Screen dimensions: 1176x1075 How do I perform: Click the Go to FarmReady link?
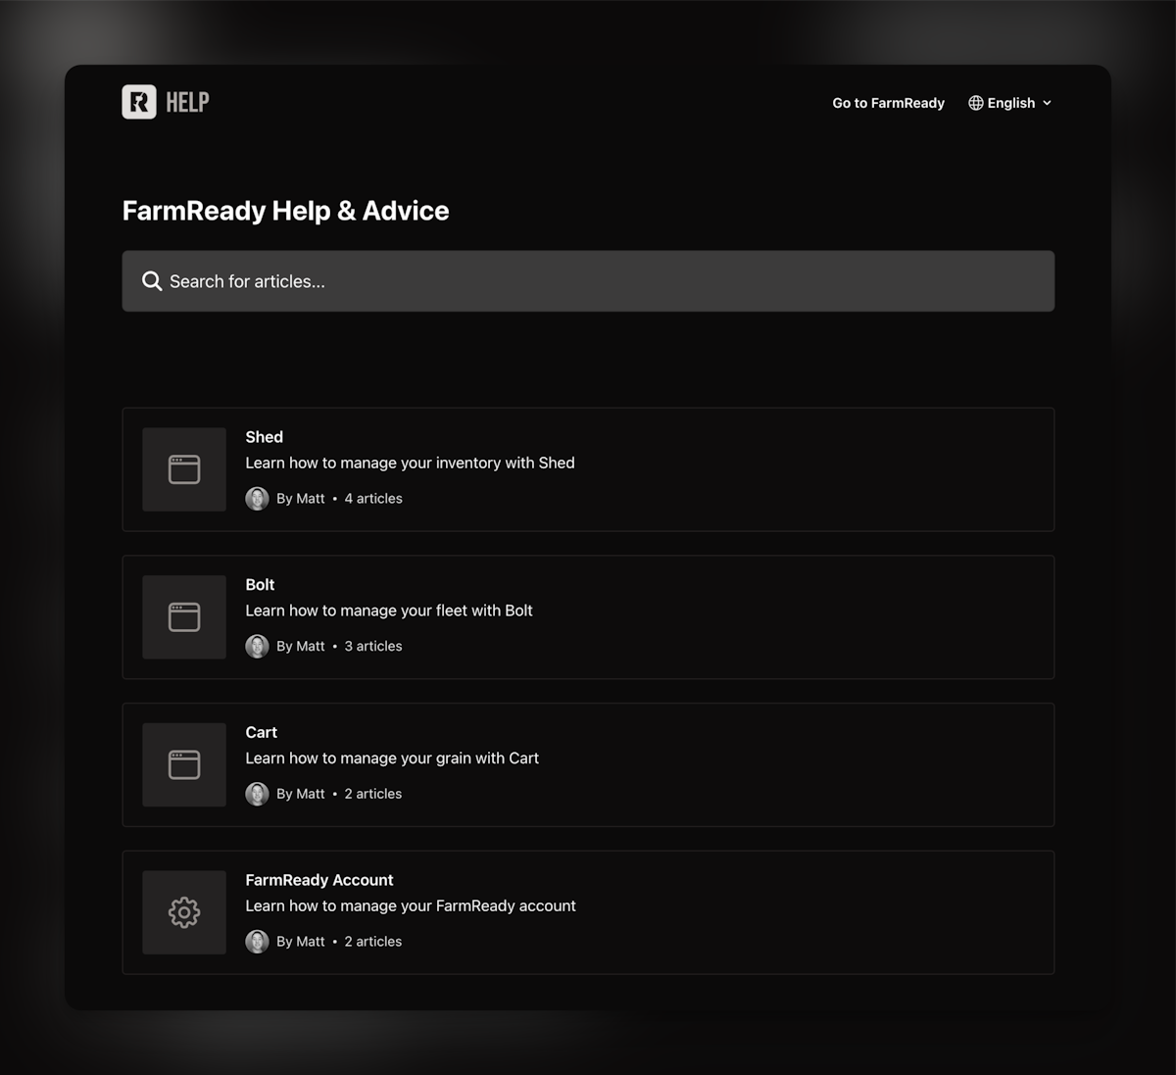(888, 102)
